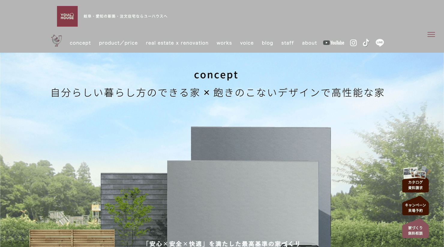Image resolution: width=444 pixels, height=247 pixels.
Task: Open the works menu item
Action: pos(224,43)
